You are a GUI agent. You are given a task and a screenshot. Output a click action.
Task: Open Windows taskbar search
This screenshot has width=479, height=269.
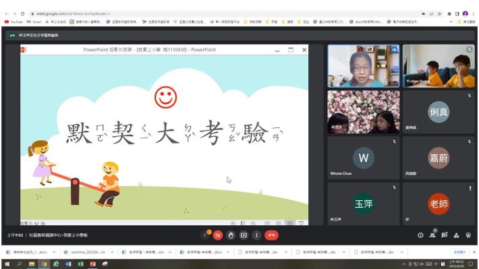(20, 264)
